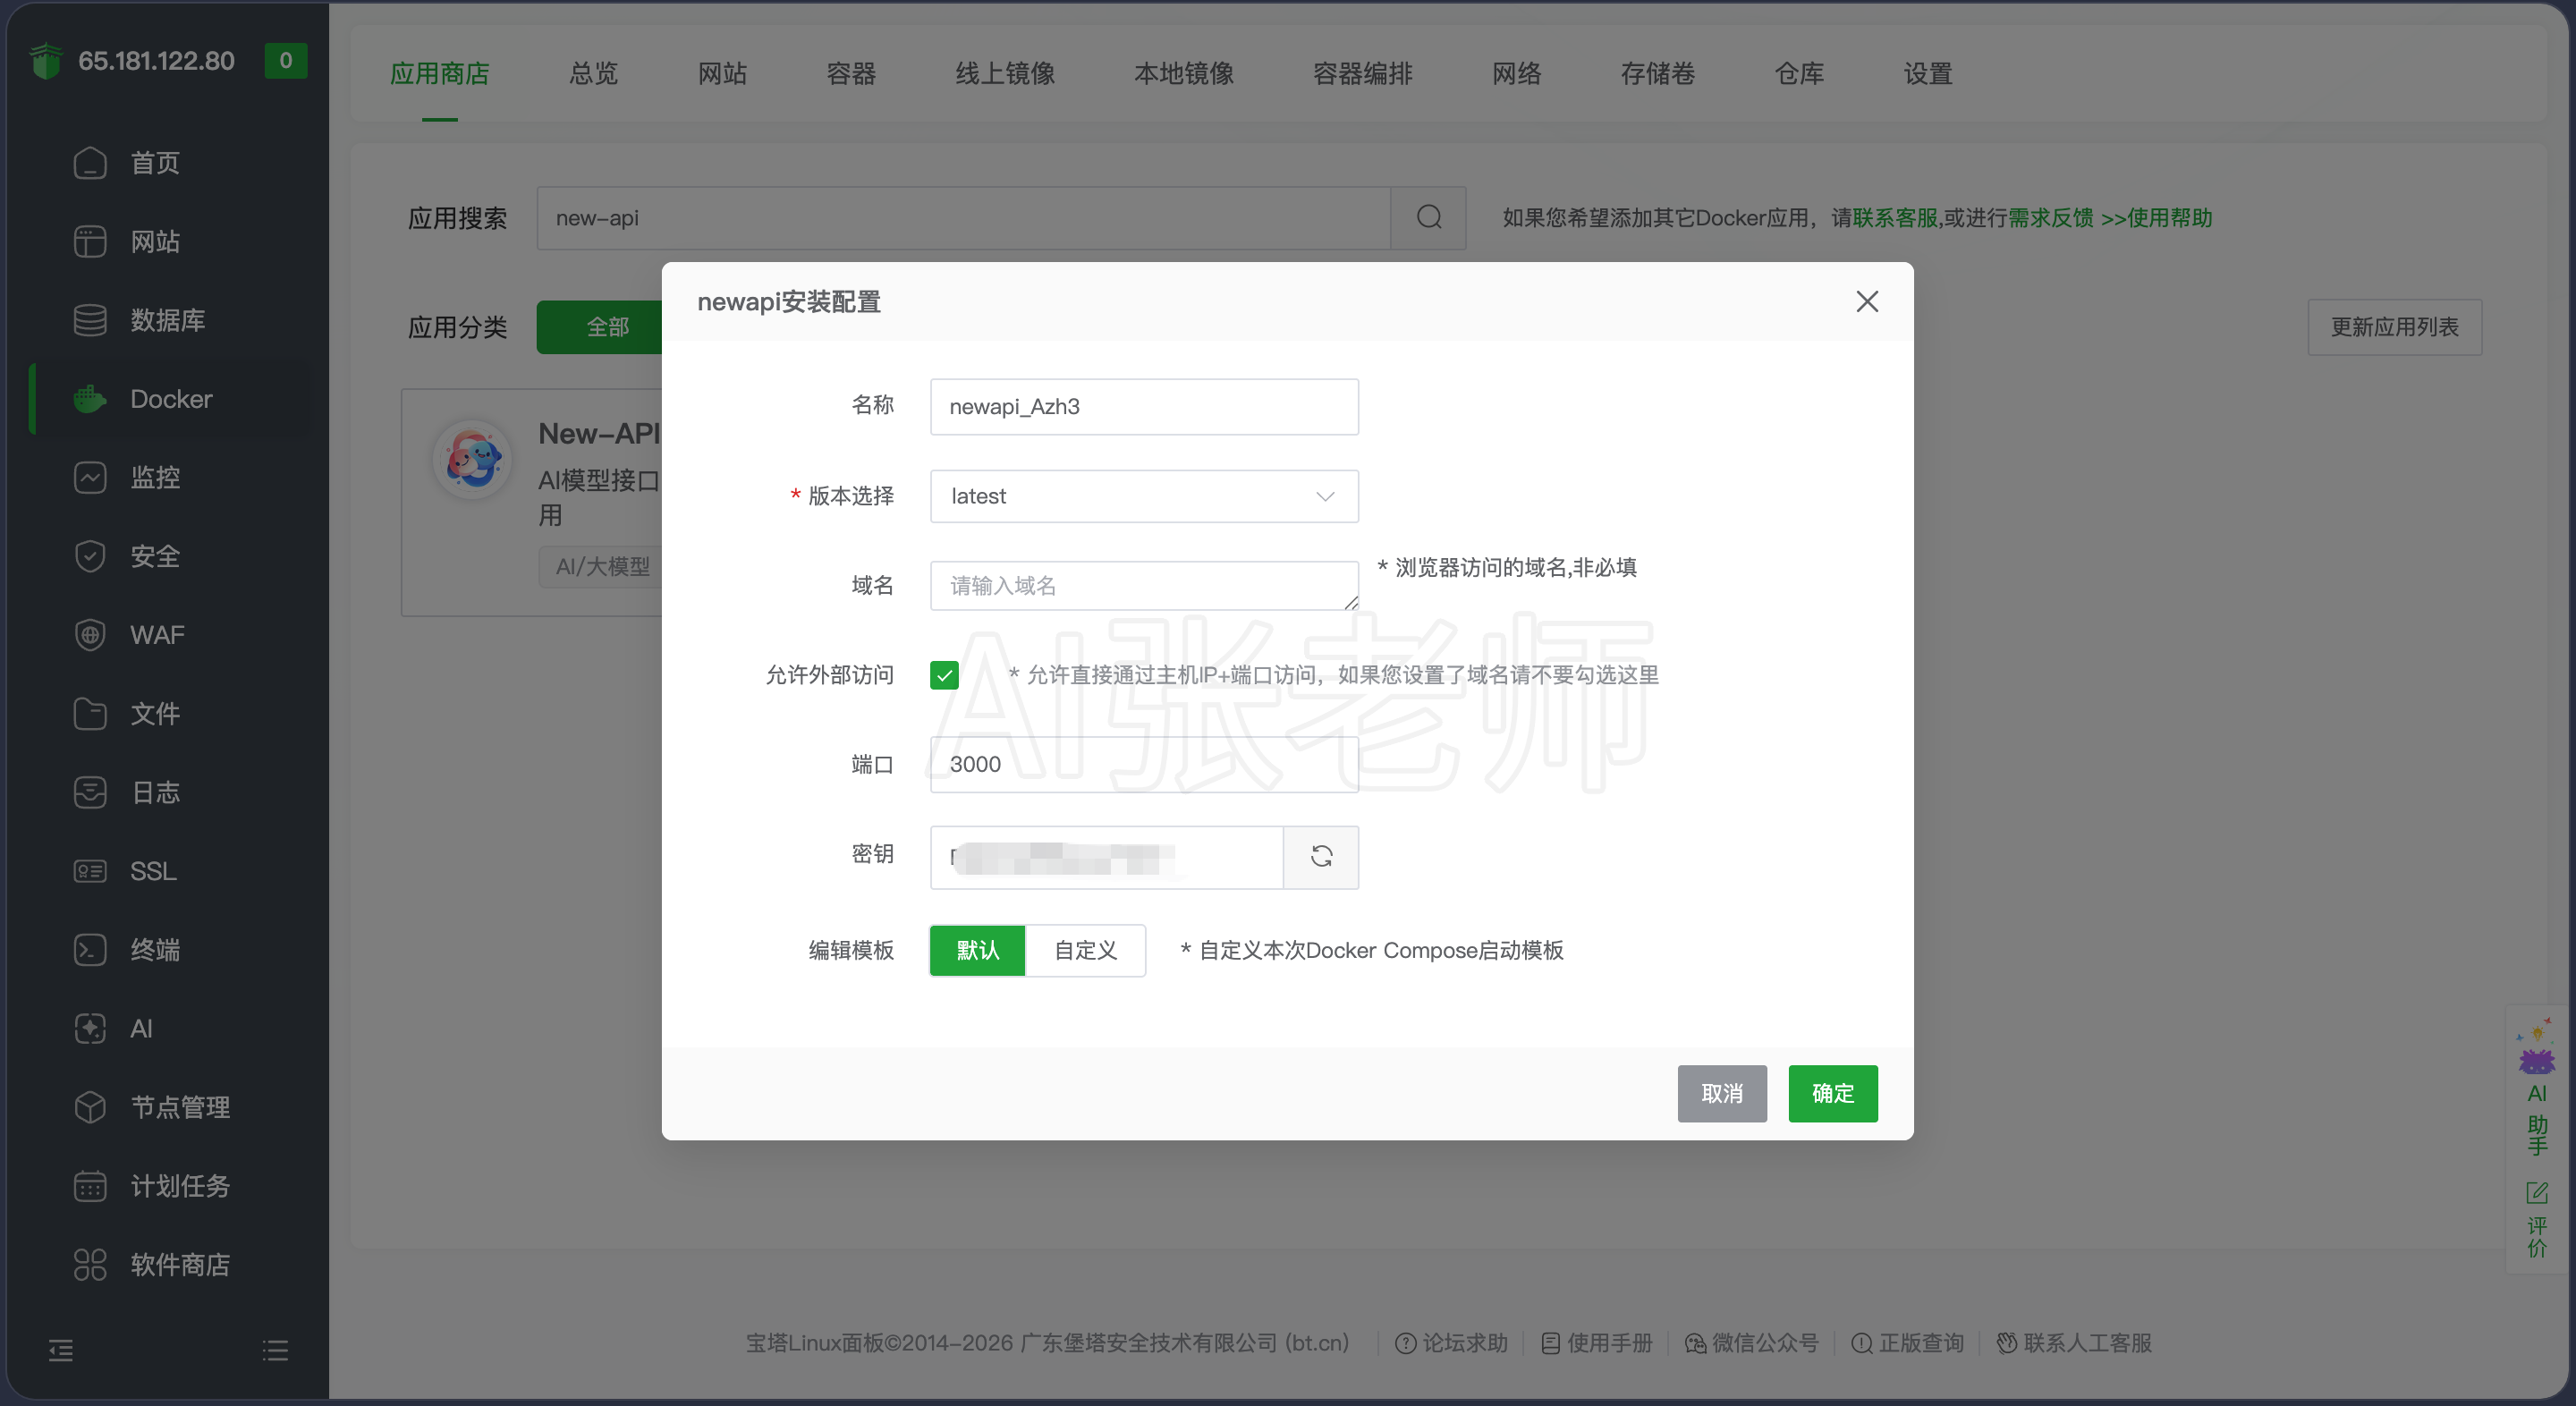2576x1406 pixels.
Task: Click the AI sidebar icon
Action: (x=90, y=1028)
